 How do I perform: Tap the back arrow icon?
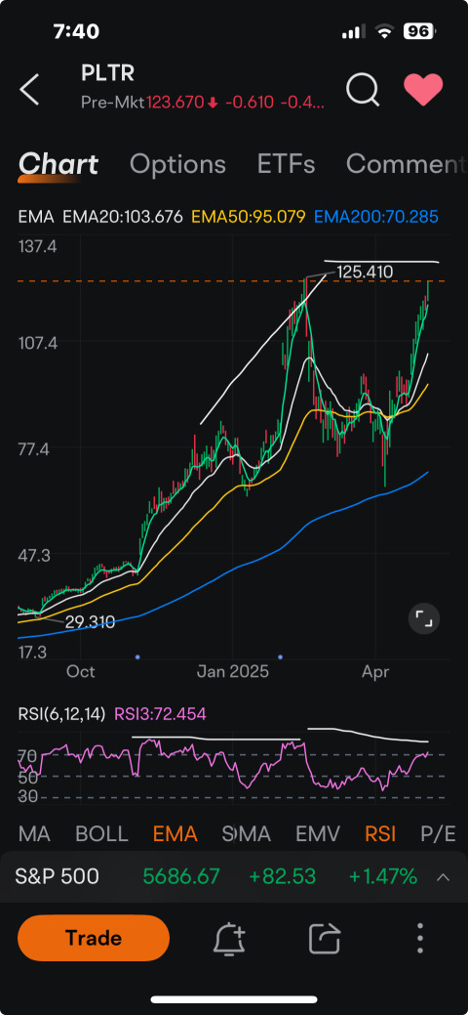pos(29,89)
